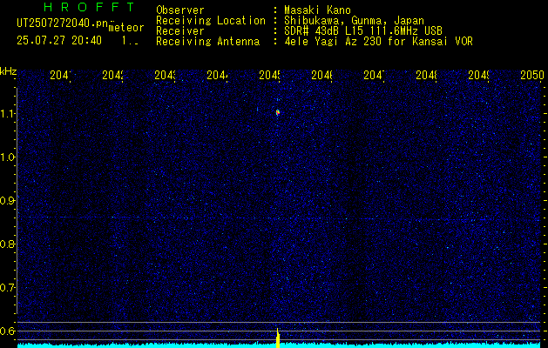The width and height of the screenshot is (548, 348).
Task: Click the date stamp 25.07.27 20:40
Action: [59, 41]
